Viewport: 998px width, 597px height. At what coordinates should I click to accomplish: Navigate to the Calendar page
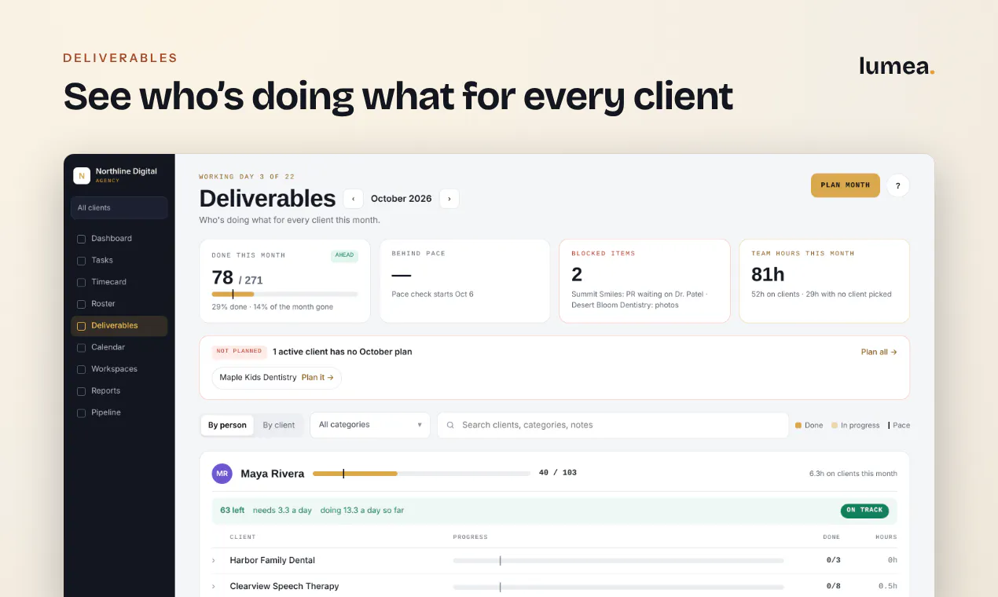click(119, 347)
